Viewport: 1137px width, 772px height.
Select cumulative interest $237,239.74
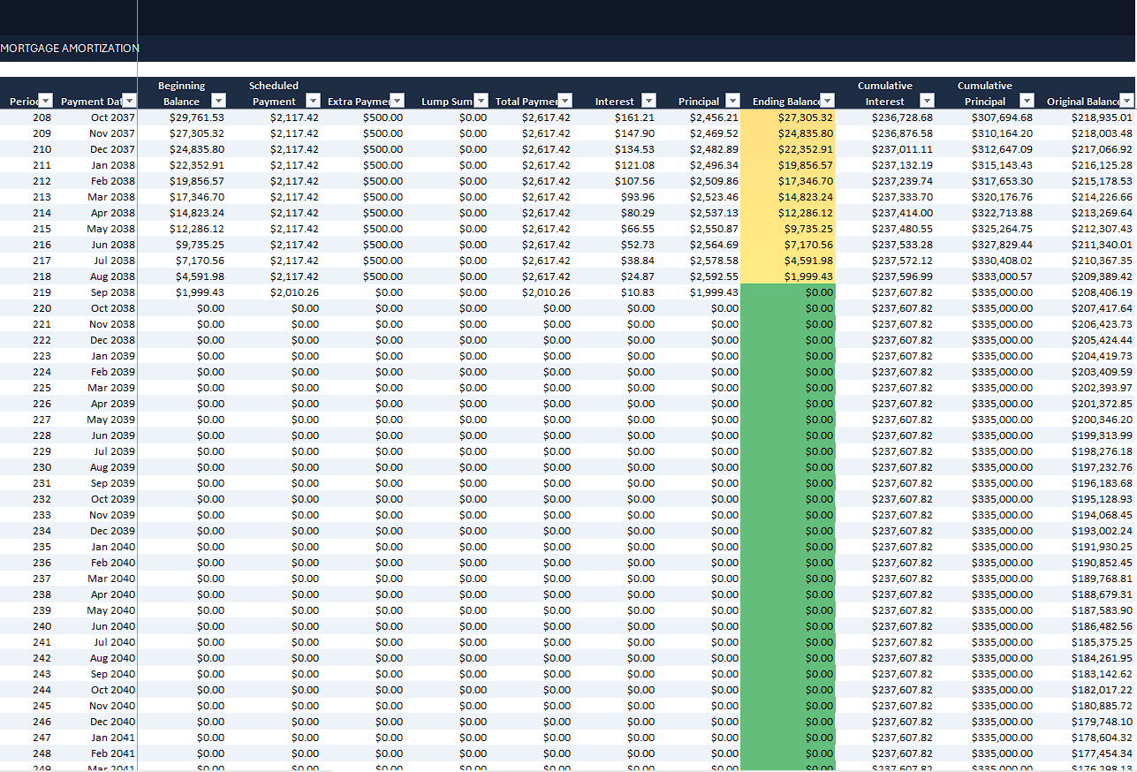coord(901,181)
